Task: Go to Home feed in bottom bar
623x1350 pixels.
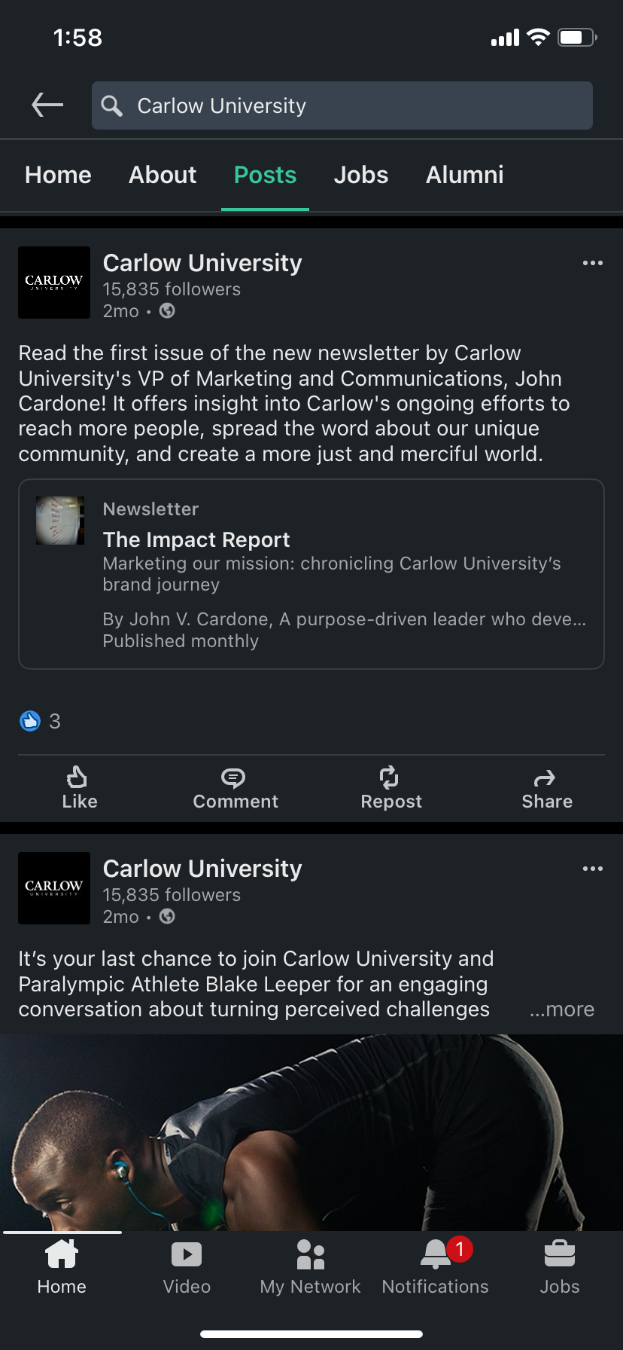Action: [62, 1269]
